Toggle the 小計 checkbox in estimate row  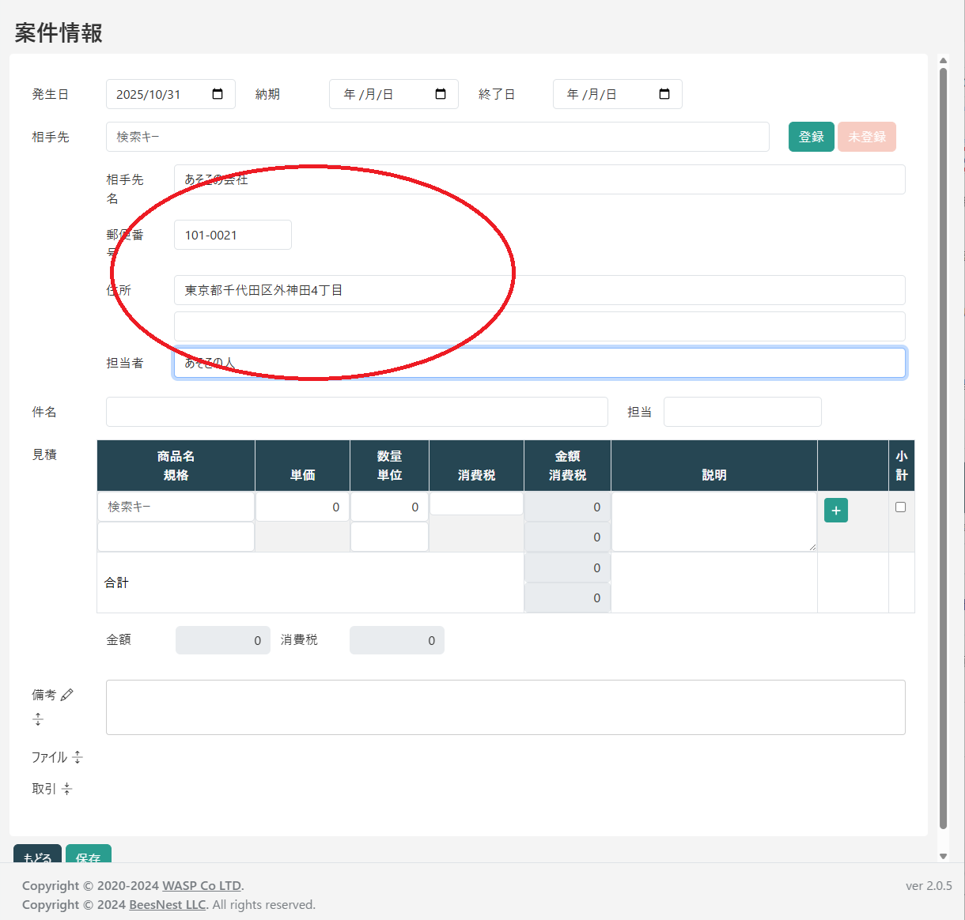(x=900, y=507)
